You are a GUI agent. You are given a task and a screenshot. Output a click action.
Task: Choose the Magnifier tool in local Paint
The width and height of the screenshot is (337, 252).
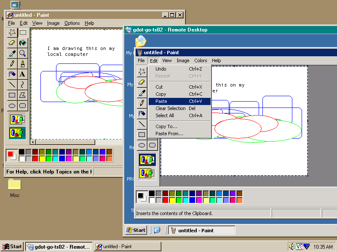tap(23, 53)
